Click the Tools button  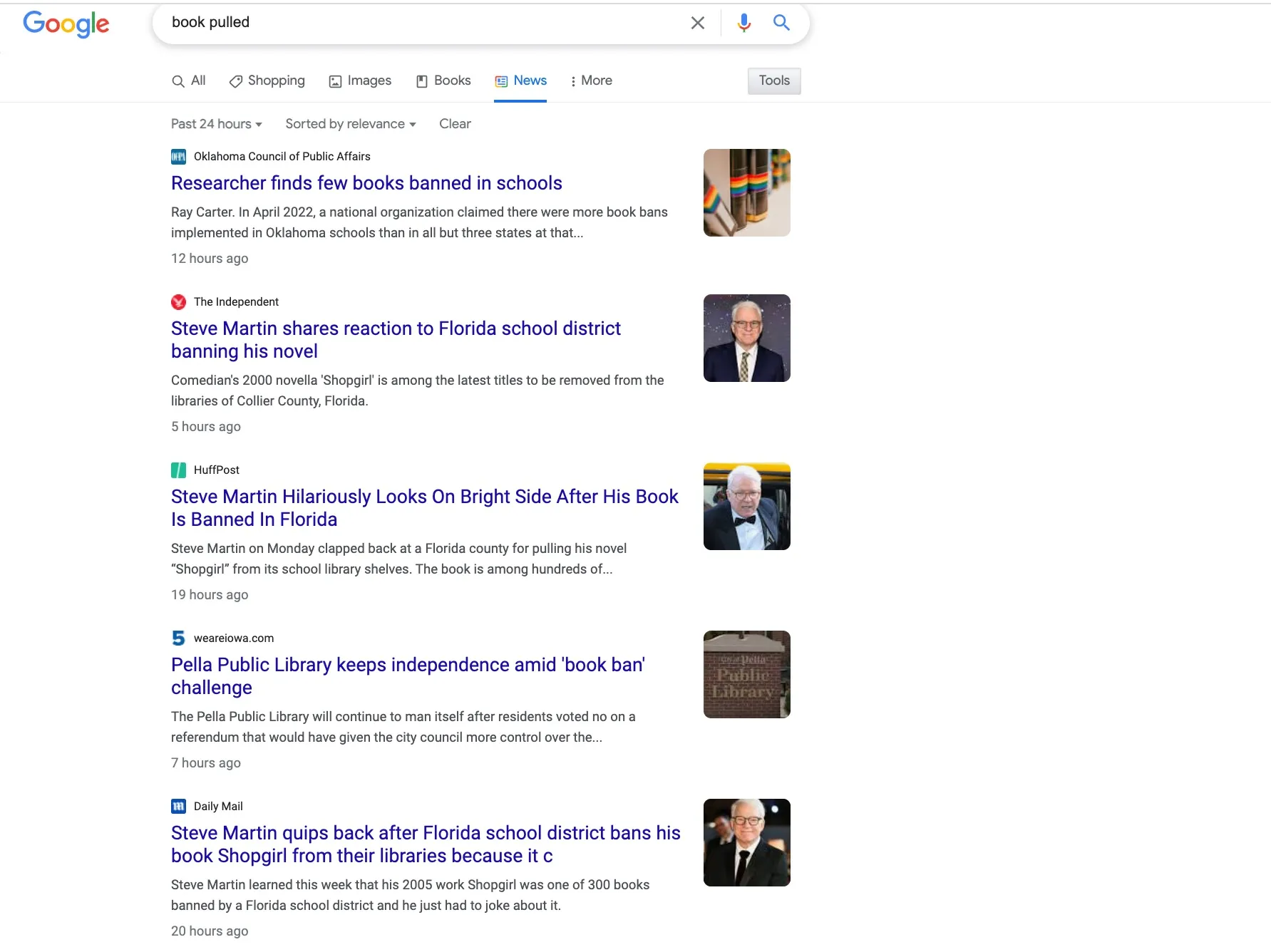click(x=774, y=81)
